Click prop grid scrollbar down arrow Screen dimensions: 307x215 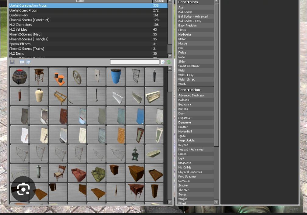tap(170, 202)
